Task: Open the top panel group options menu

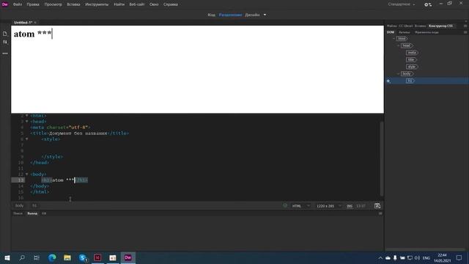Action: point(465,26)
